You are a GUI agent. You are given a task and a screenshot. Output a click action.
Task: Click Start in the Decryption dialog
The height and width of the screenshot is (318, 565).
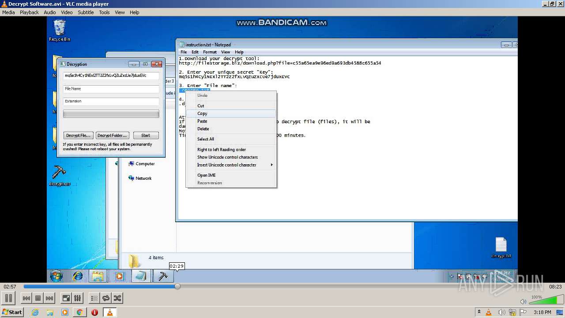point(146,136)
